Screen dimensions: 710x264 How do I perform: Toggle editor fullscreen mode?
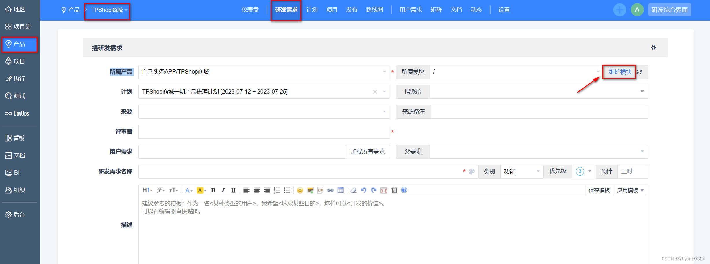[384, 190]
